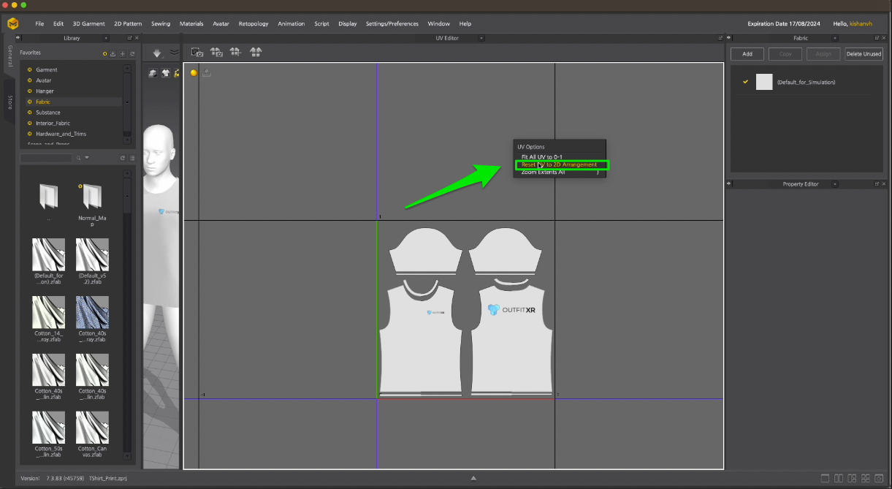Viewport: 892px width, 489px height.
Task: Open the Settings/Preferences menu
Action: tap(392, 23)
